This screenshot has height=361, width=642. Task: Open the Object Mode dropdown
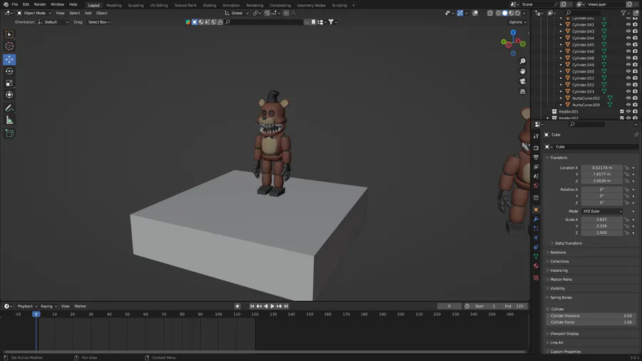(x=34, y=13)
